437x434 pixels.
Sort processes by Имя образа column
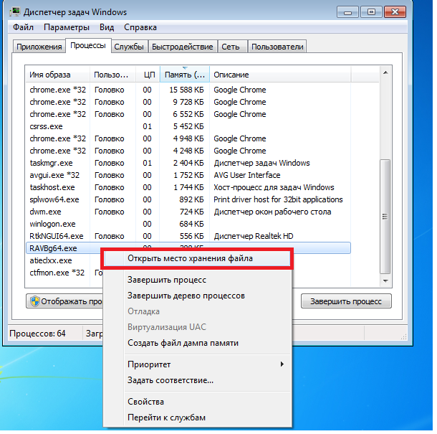(57, 75)
